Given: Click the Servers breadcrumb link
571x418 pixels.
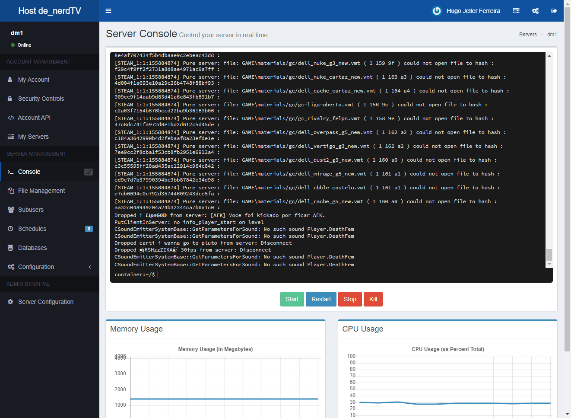Looking at the screenshot, I should click(528, 35).
